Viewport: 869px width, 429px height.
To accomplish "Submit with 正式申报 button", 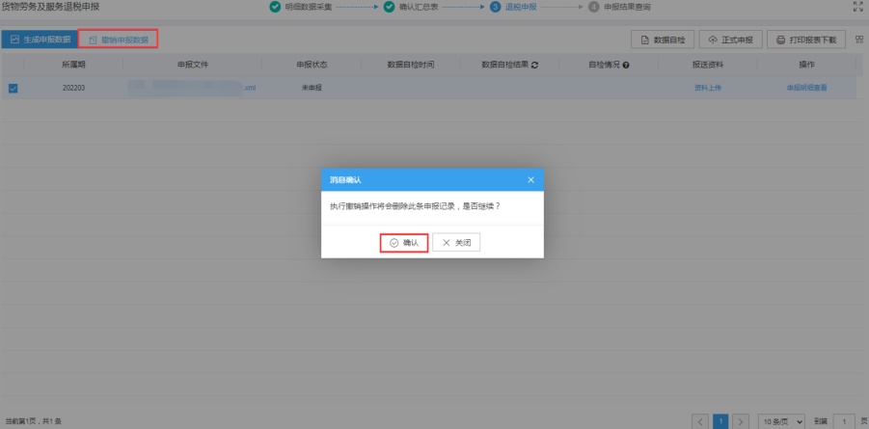I will point(730,40).
